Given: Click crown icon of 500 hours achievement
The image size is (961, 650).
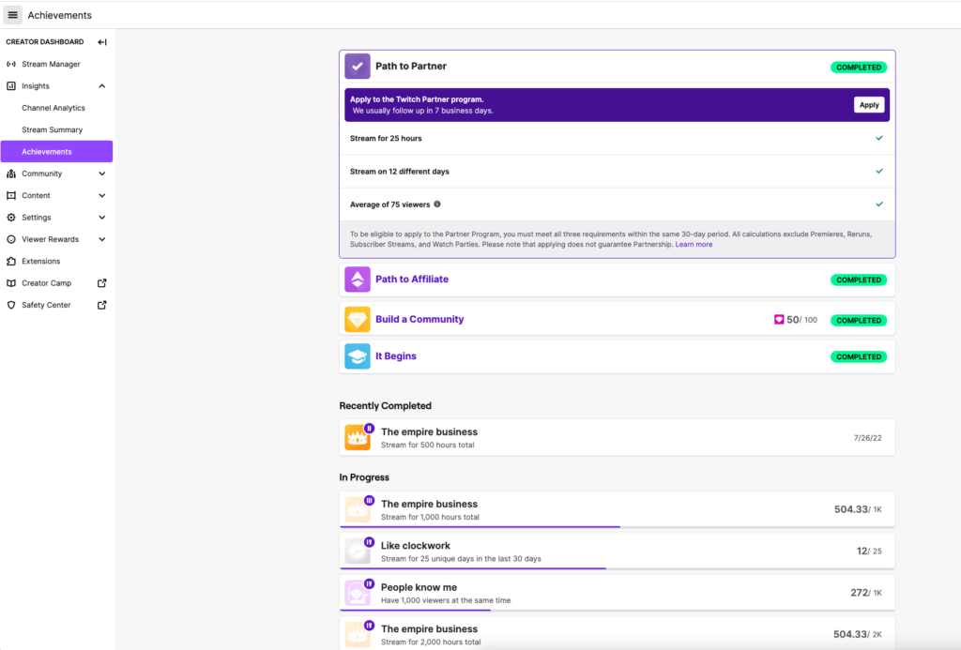Looking at the screenshot, I should (358, 437).
